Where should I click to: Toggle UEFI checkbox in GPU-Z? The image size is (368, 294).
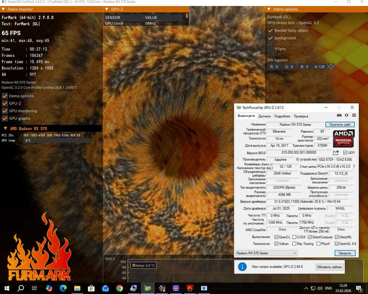tap(345, 152)
